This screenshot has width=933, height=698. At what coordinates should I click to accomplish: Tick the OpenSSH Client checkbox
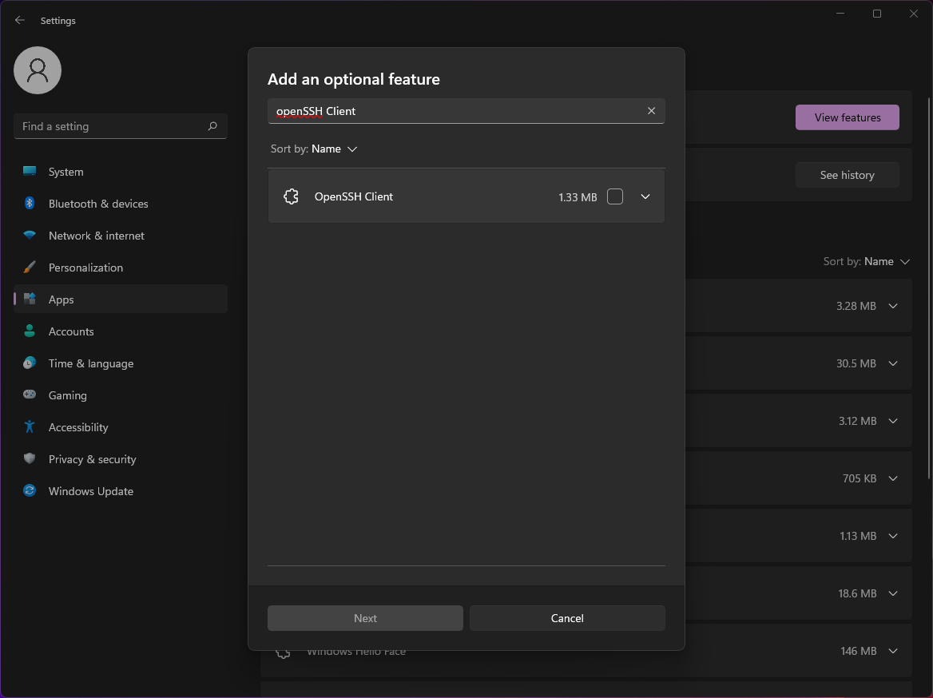[615, 196]
